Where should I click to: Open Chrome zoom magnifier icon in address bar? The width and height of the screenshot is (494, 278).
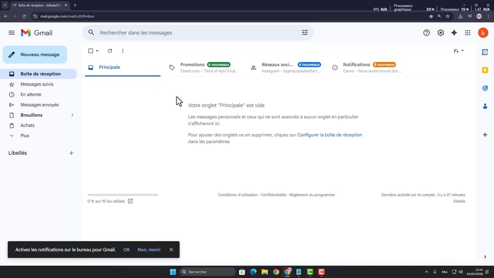coord(439,16)
